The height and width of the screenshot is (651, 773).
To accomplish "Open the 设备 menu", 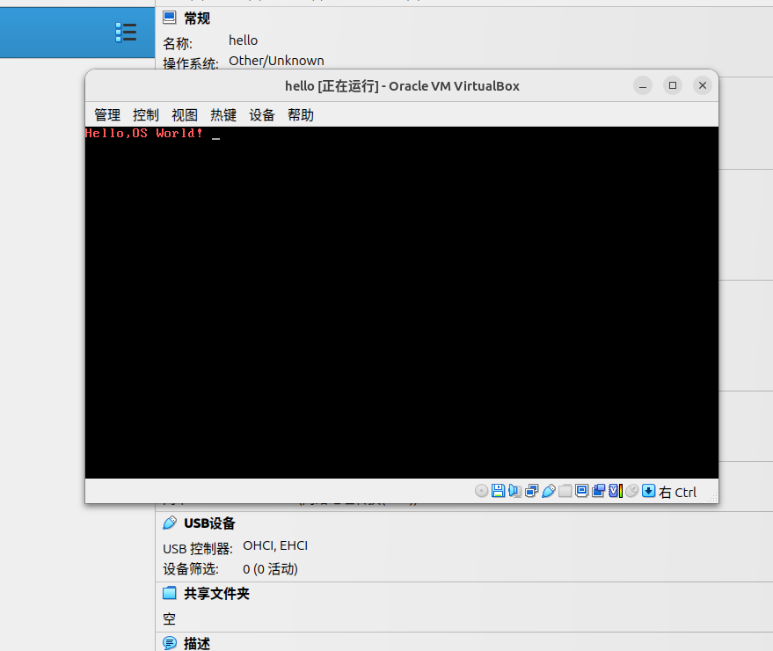I will (x=261, y=114).
